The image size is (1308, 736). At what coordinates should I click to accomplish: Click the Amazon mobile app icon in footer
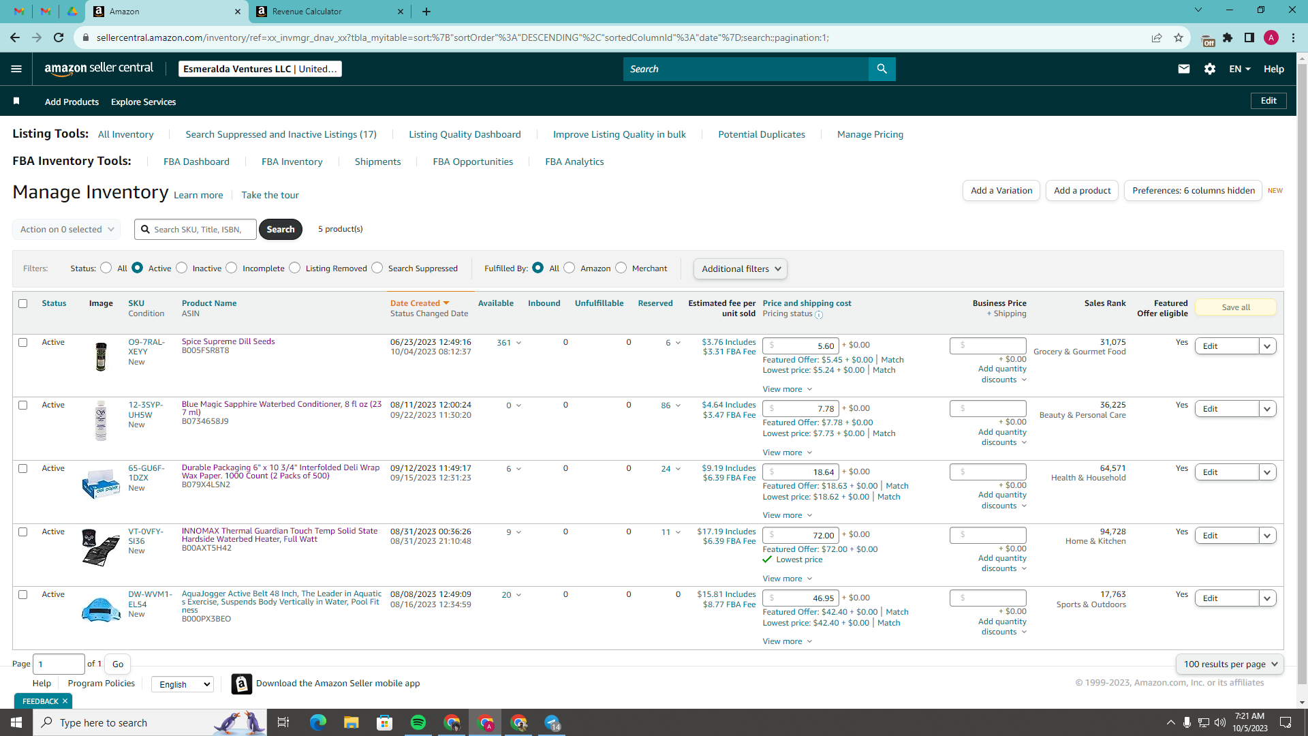[241, 684]
